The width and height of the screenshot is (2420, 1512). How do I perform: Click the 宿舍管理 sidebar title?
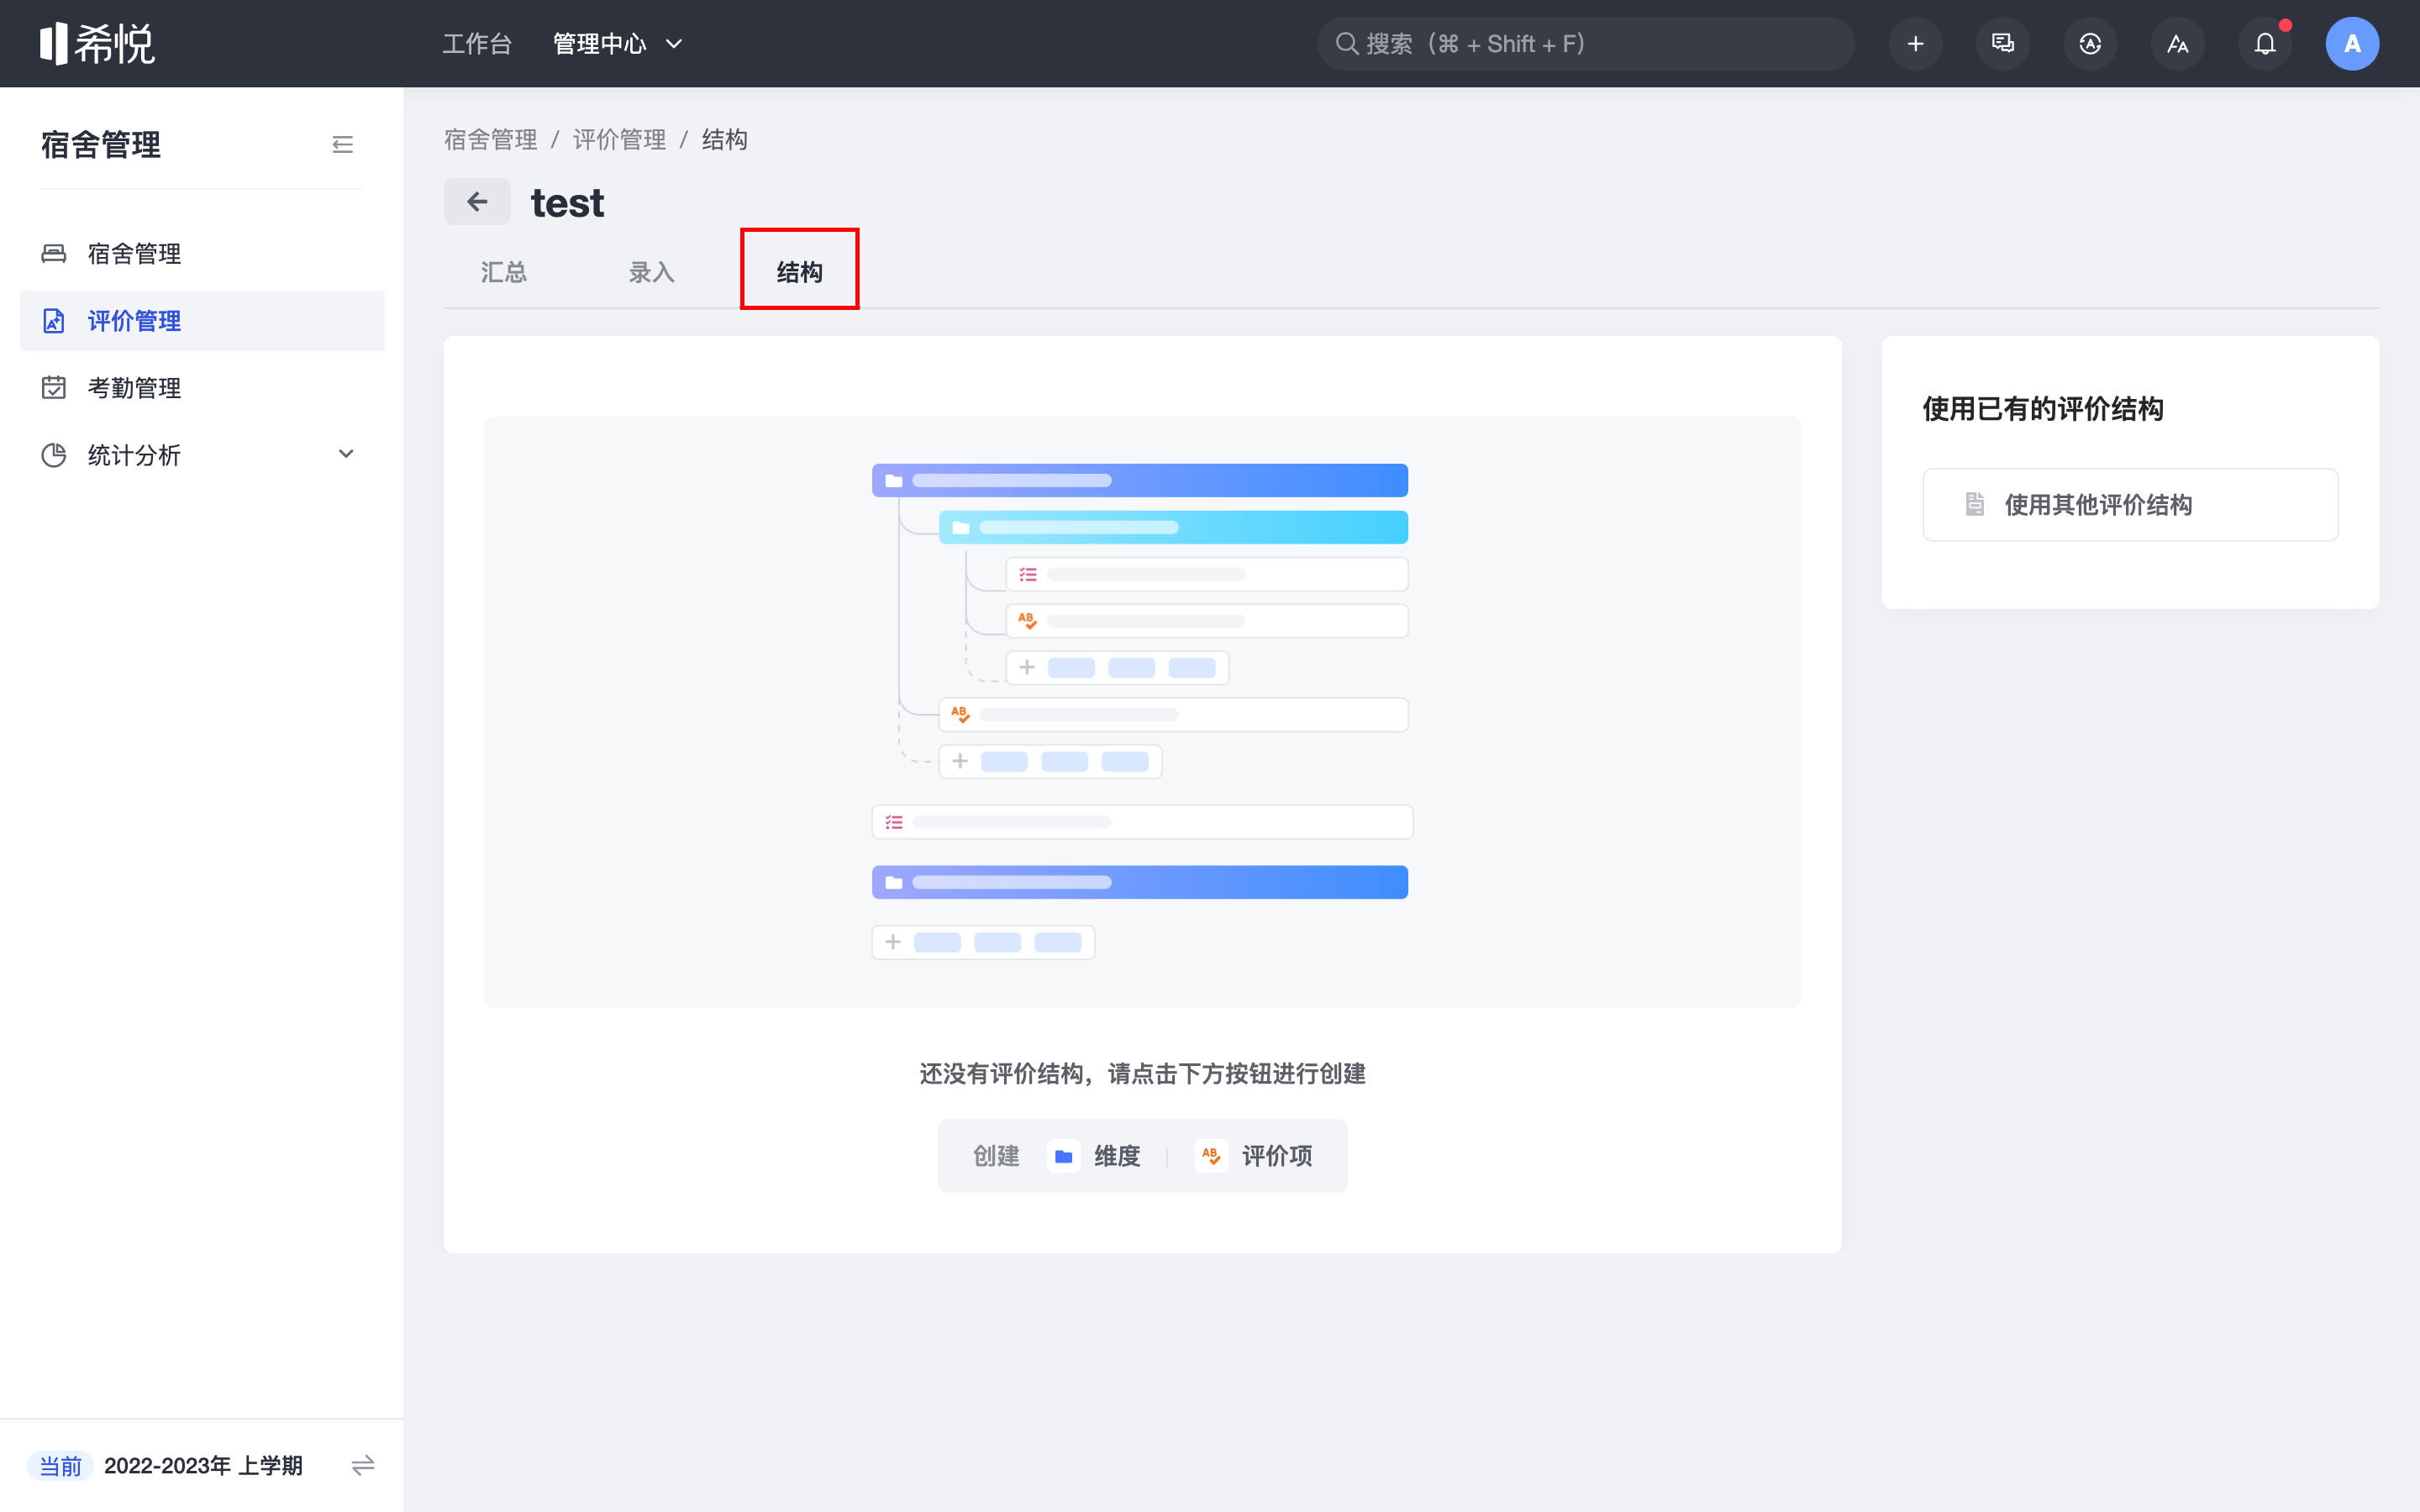click(101, 145)
